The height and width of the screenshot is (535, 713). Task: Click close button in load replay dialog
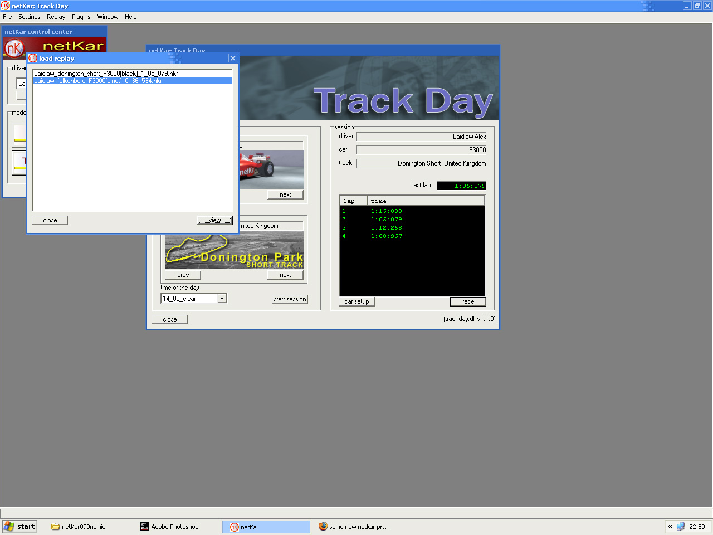50,220
